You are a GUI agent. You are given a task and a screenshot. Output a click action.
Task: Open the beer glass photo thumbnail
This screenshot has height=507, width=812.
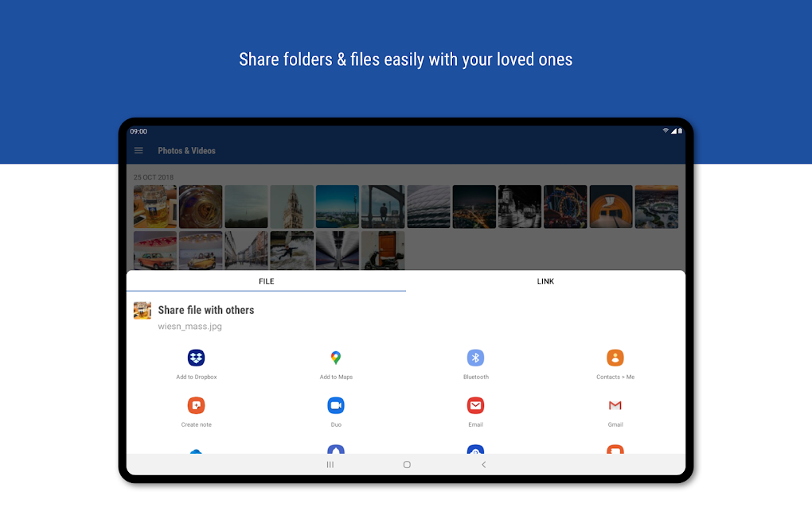pyautogui.click(x=154, y=207)
